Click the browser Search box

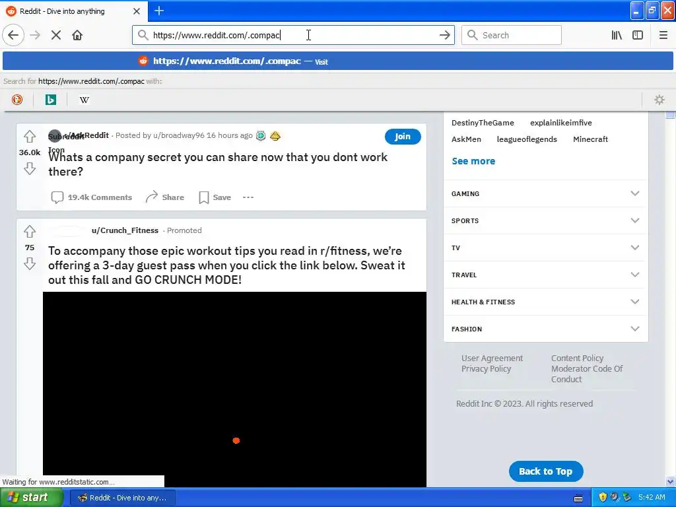click(512, 36)
